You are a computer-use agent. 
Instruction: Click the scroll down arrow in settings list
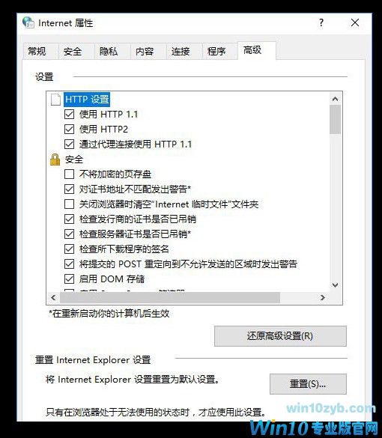coord(335,285)
